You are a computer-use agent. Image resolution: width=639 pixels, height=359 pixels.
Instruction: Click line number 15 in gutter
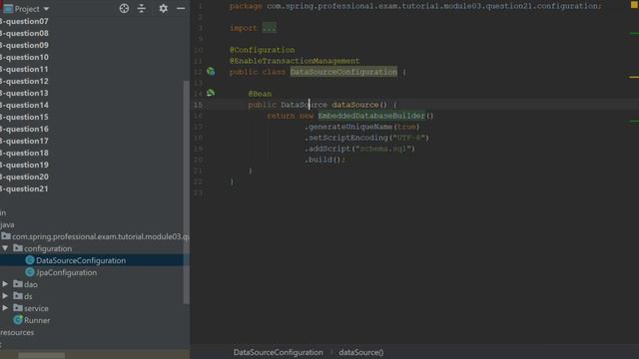click(x=198, y=105)
